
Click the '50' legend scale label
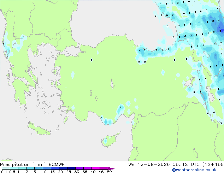click(x=109, y=172)
